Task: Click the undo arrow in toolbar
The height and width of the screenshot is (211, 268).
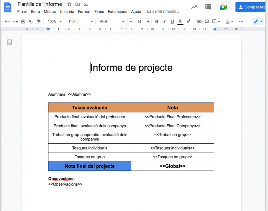Action: click(x=7, y=22)
